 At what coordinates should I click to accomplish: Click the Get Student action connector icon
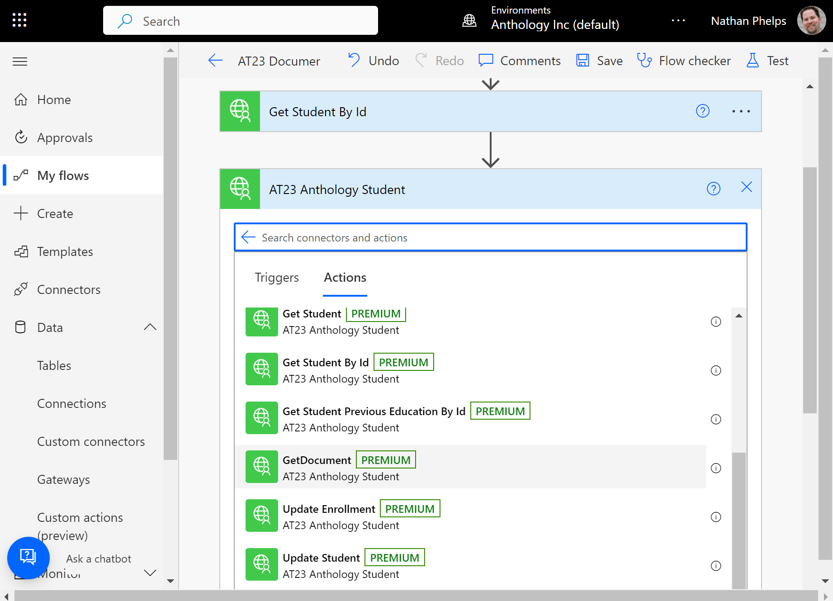tap(262, 322)
